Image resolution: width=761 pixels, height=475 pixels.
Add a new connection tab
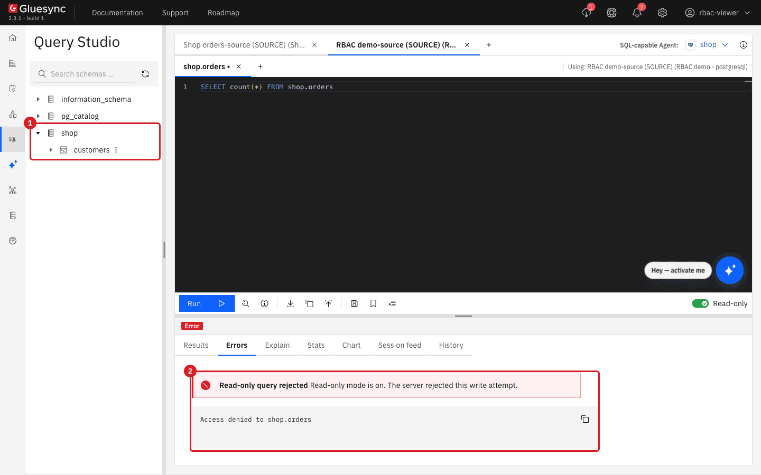(x=489, y=45)
